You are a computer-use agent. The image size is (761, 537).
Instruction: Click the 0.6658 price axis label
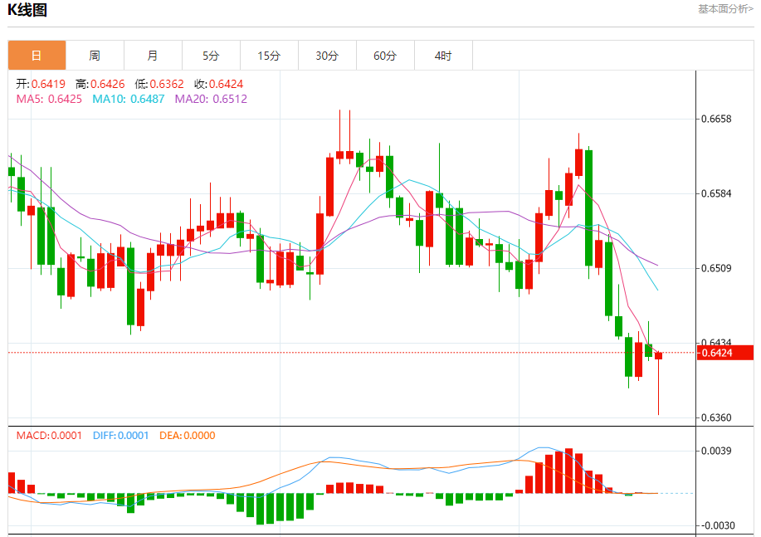pyautogui.click(x=716, y=119)
